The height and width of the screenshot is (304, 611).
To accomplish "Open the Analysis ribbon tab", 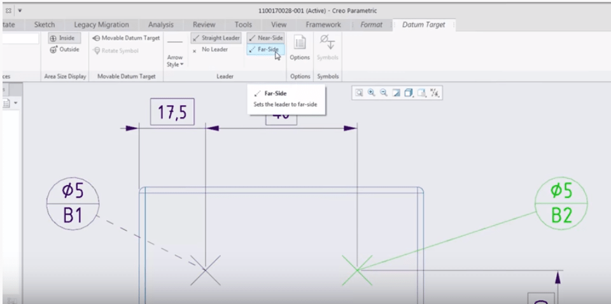I will coord(161,25).
